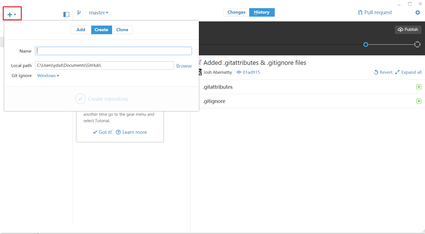425x234 pixels.
Task: Open the settings gear menu
Action: pyautogui.click(x=417, y=12)
